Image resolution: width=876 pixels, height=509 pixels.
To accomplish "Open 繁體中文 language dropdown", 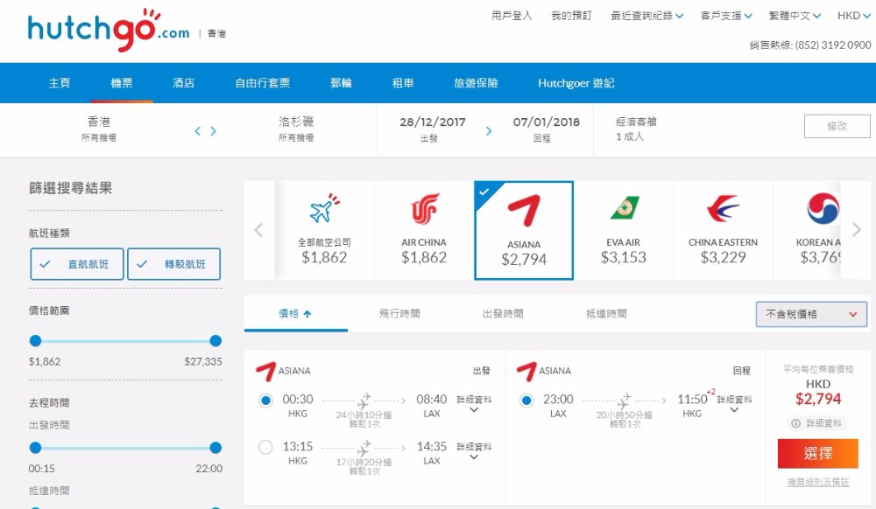I will [x=795, y=16].
